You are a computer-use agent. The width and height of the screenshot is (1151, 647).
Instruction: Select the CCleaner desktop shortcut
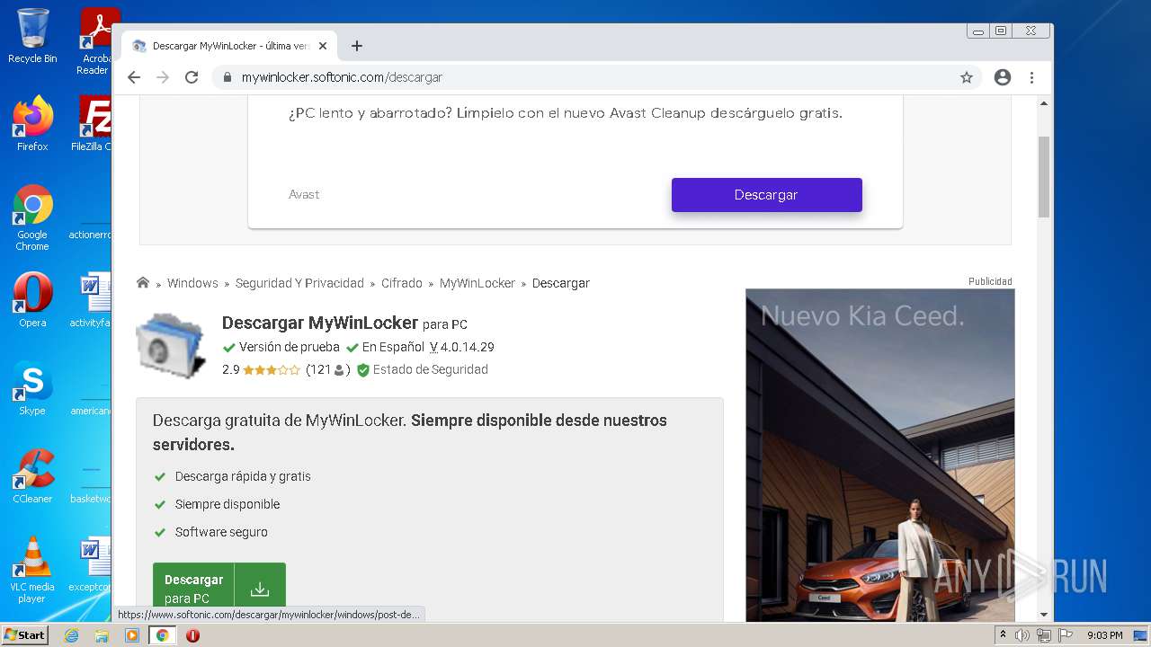pyautogui.click(x=32, y=476)
